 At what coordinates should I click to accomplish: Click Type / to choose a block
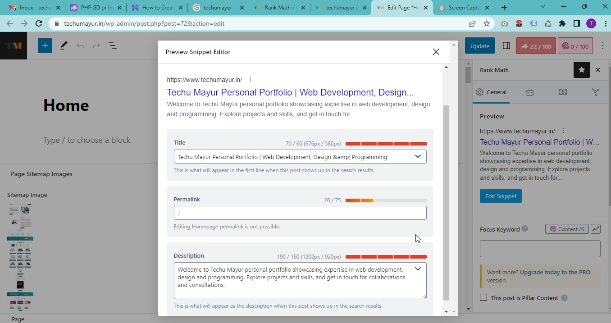[x=87, y=140]
